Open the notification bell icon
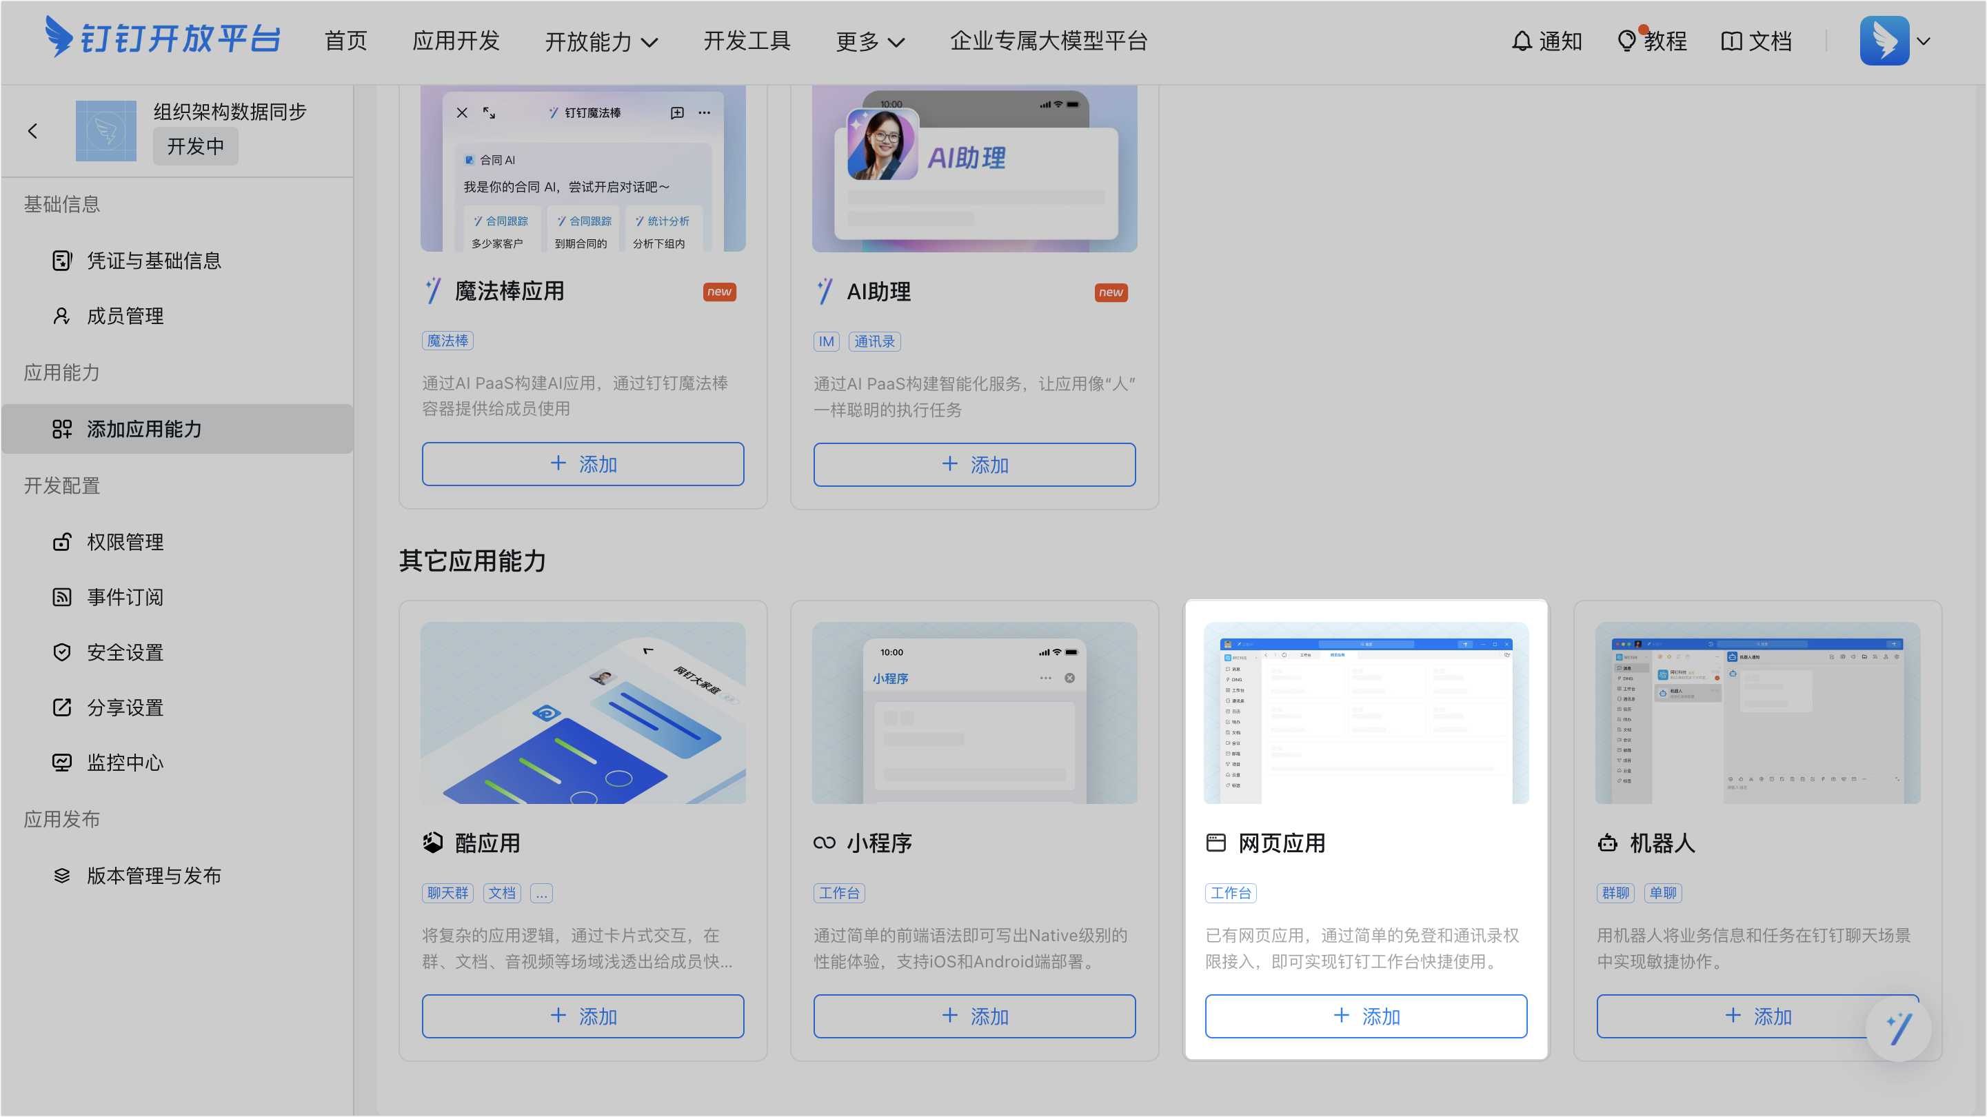Image resolution: width=1987 pixels, height=1117 pixels. tap(1521, 41)
